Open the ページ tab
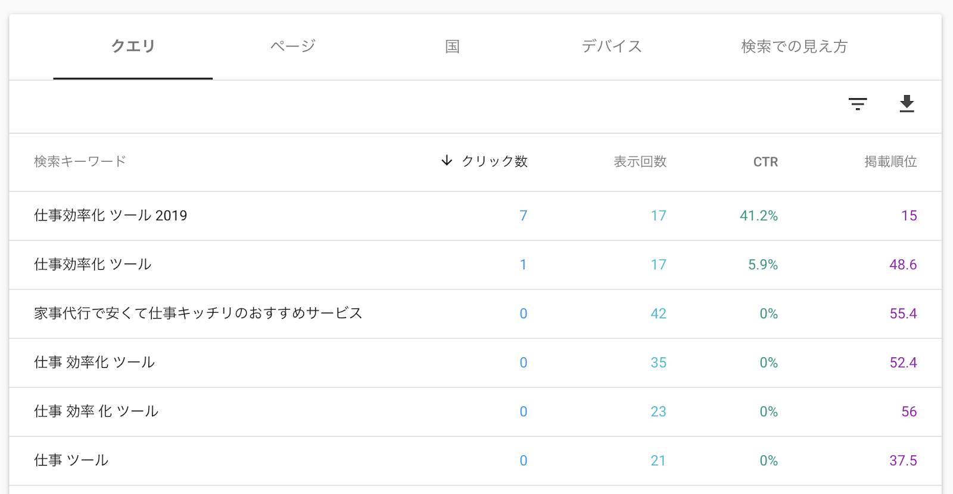Viewport: 953px width, 494px height. 292,46
